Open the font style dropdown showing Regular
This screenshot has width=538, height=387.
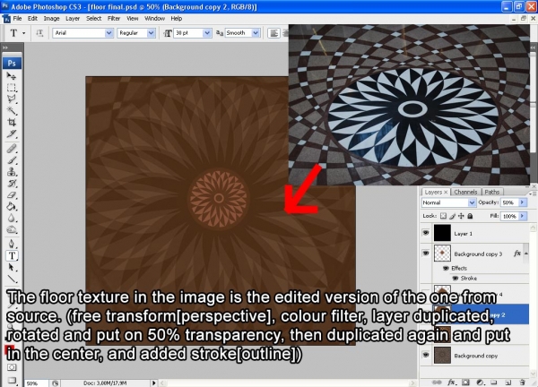click(151, 33)
